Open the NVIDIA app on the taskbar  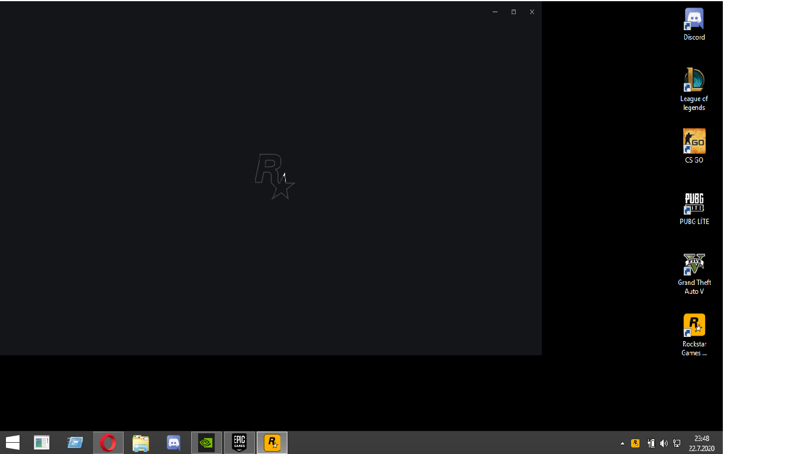pos(206,442)
